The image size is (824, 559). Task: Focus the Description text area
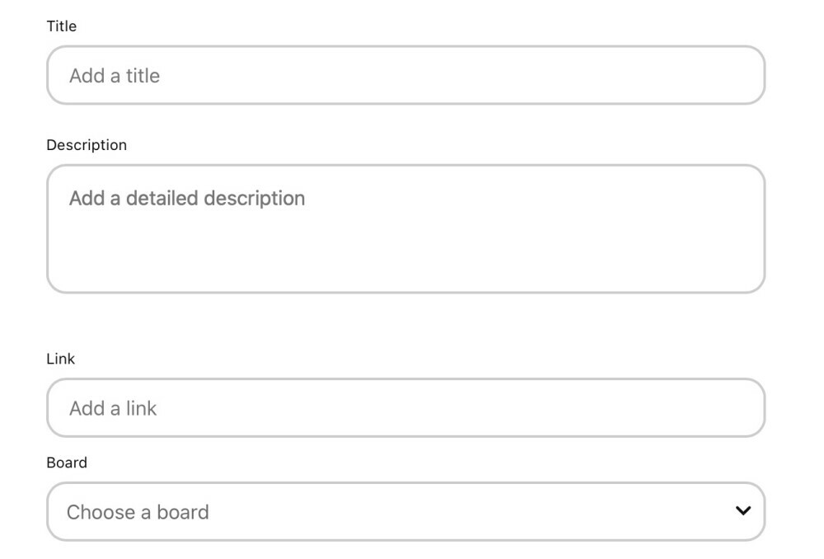coord(405,228)
